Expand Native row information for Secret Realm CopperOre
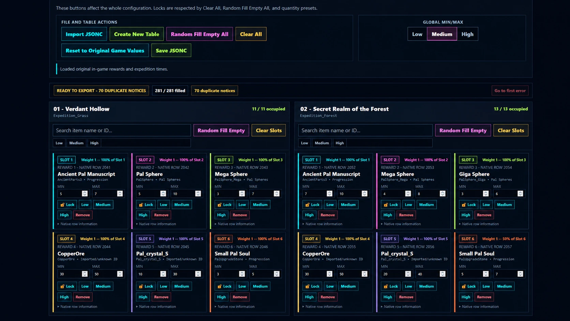570x321 pixels. coord(322,307)
